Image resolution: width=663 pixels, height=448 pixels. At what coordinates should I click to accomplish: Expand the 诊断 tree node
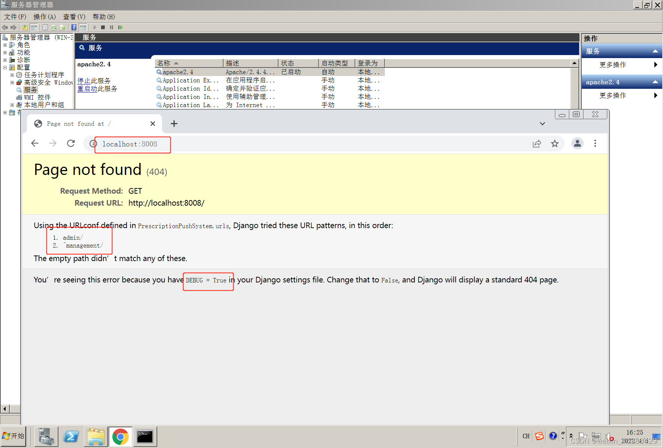click(5, 60)
